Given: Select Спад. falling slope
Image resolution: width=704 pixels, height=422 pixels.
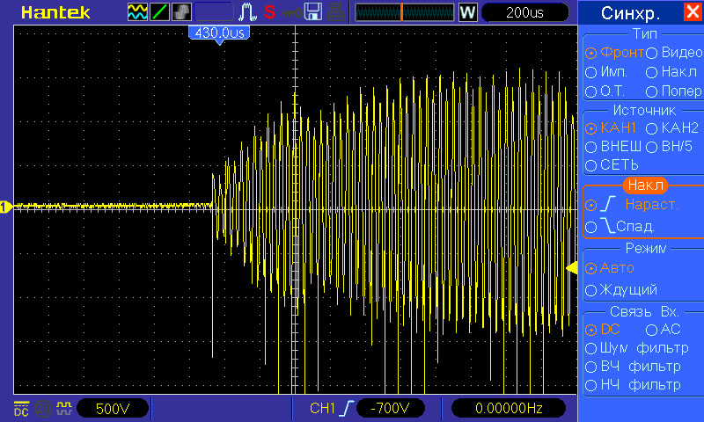Looking at the screenshot, I should pos(620,226).
